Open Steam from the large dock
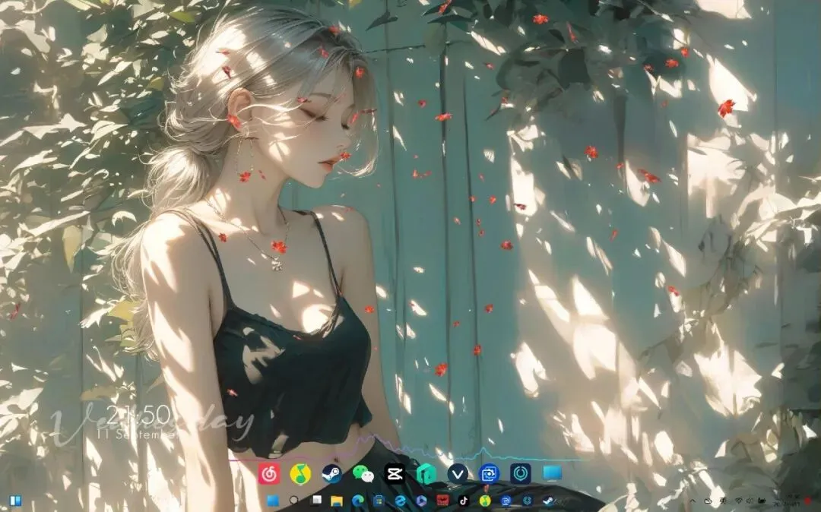 click(332, 474)
